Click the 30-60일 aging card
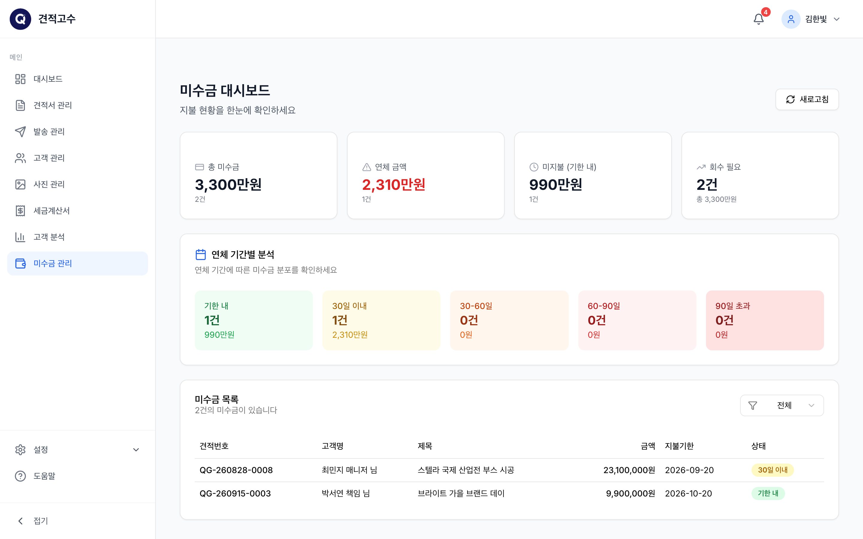This screenshot has width=863, height=539. [509, 320]
